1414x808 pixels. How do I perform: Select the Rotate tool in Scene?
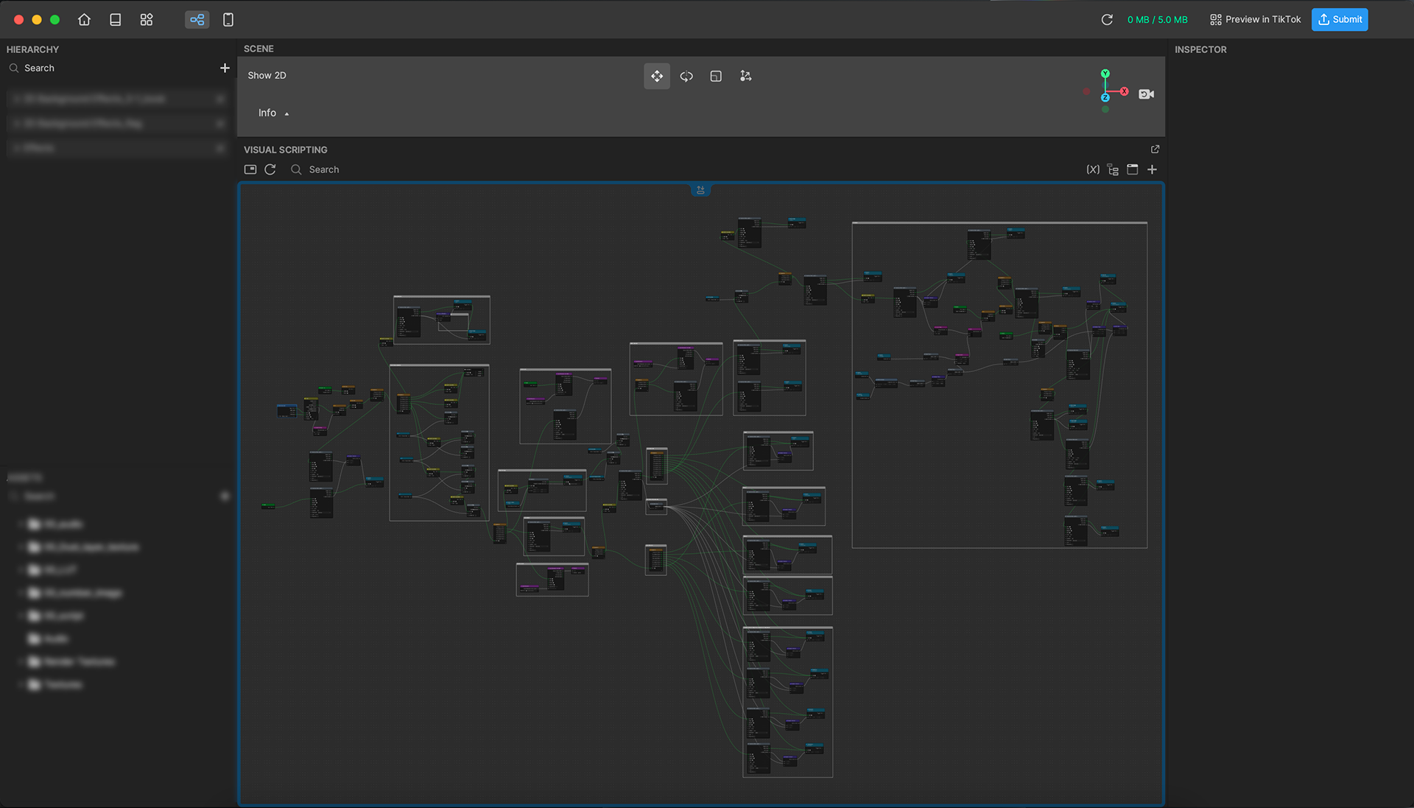tap(686, 77)
